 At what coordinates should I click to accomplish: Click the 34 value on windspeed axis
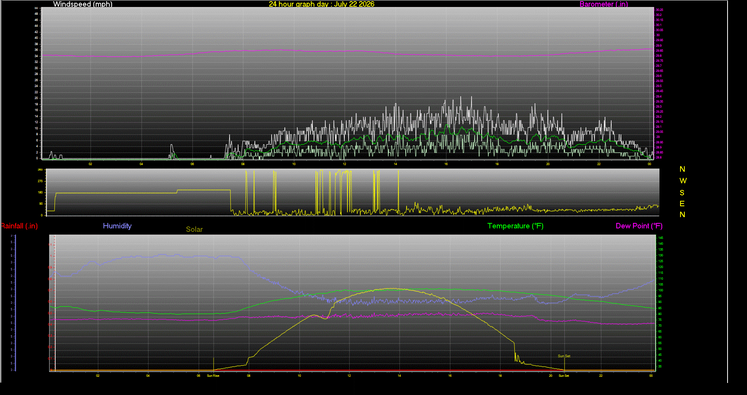pos(36,56)
